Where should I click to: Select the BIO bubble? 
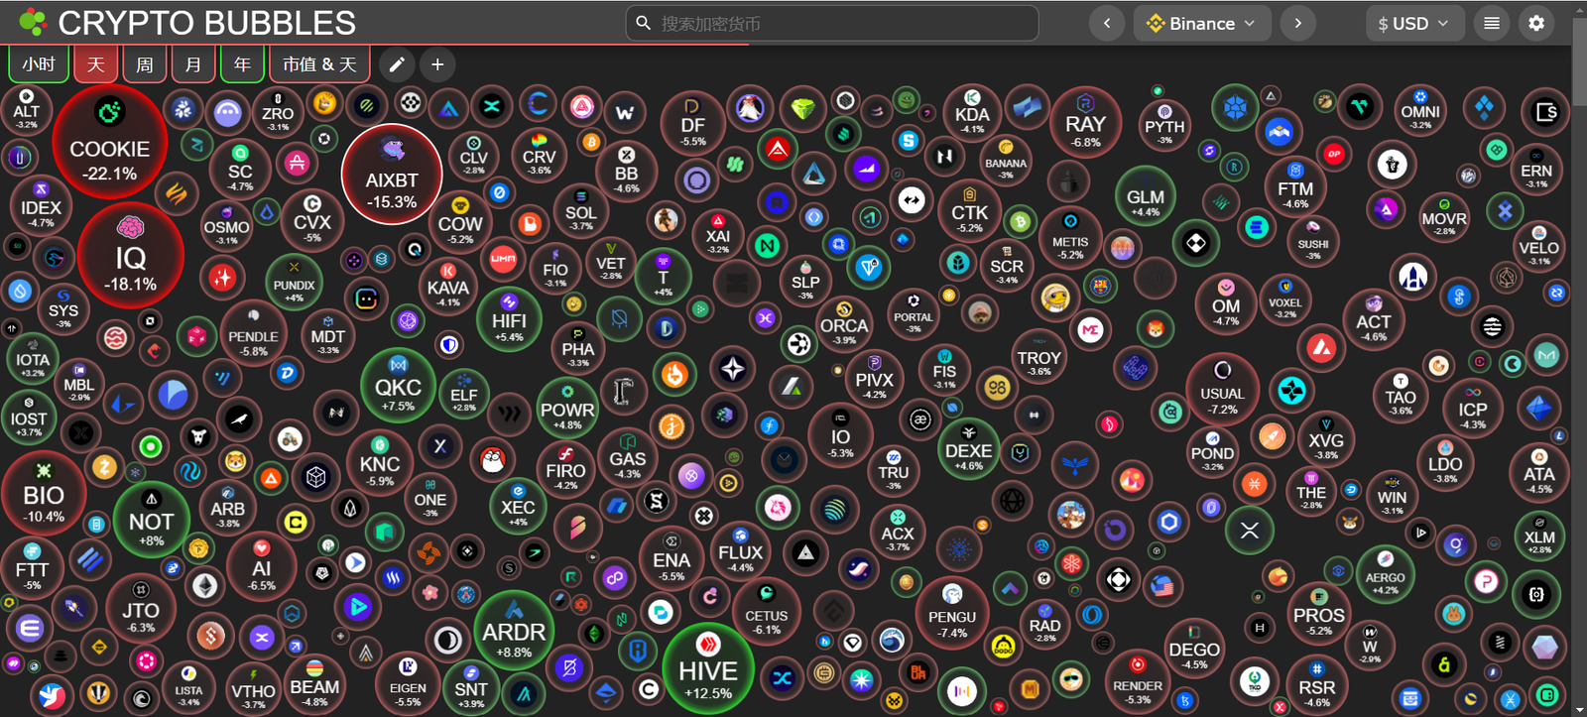[44, 493]
